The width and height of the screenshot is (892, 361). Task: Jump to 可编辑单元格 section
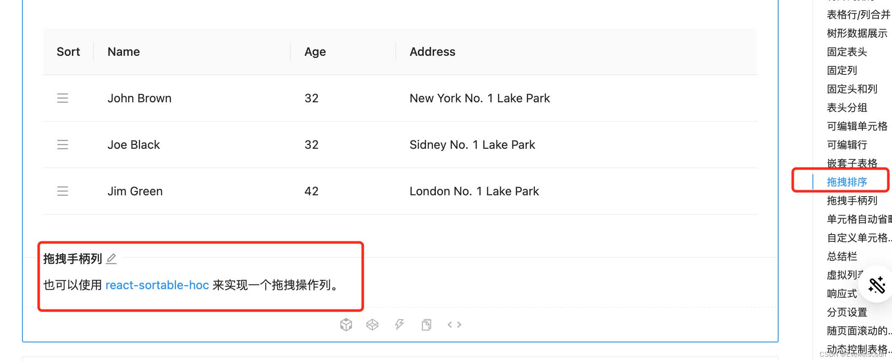(857, 126)
